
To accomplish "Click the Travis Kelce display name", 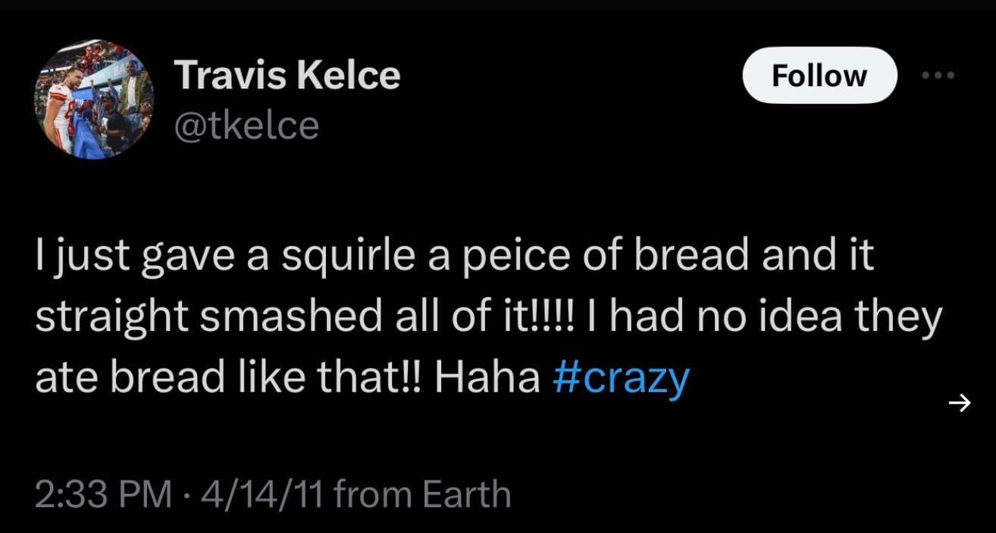I will 287,76.
